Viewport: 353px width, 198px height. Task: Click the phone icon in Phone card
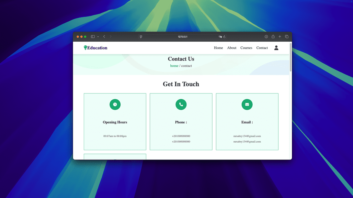click(x=181, y=104)
